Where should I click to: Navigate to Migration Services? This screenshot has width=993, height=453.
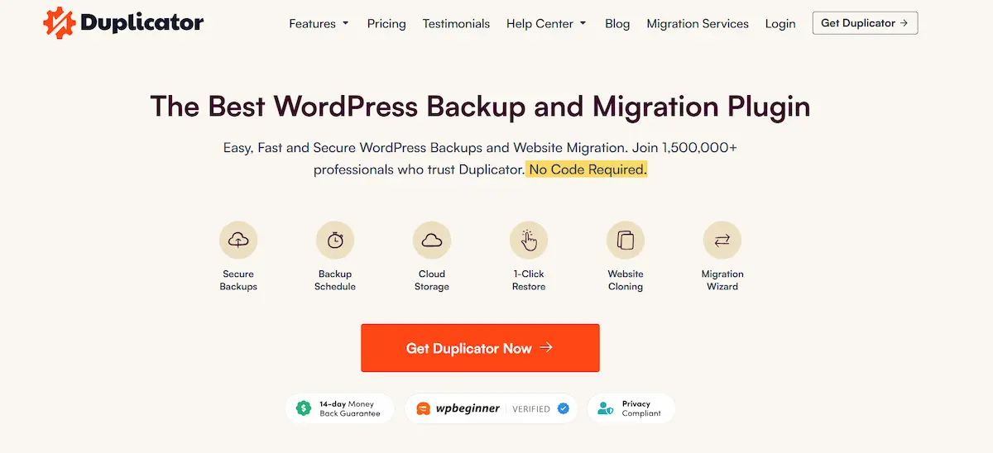click(x=698, y=24)
